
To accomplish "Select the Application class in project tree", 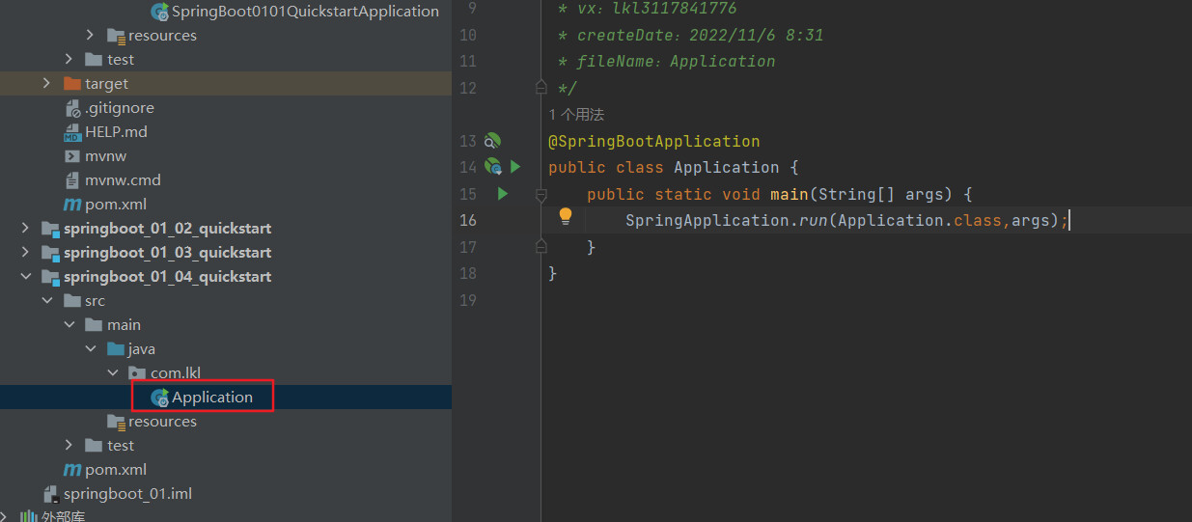I will 212,397.
